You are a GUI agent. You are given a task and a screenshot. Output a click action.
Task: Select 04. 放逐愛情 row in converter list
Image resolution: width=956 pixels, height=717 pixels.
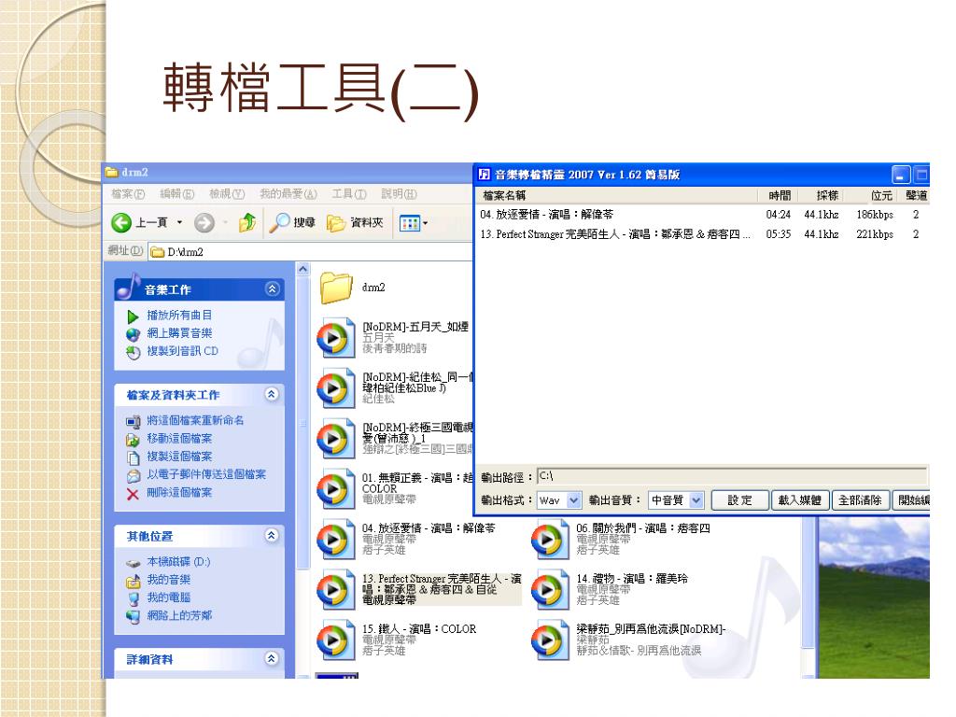pos(702,215)
